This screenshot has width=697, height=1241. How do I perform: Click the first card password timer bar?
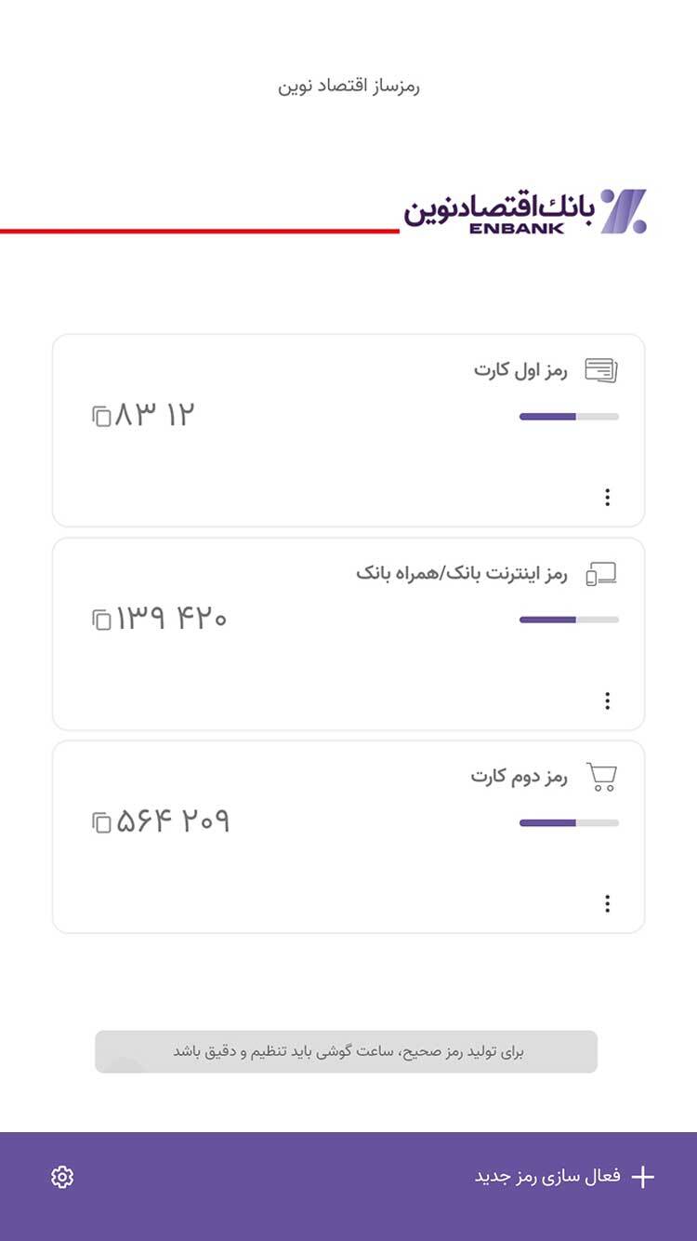pyautogui.click(x=569, y=417)
